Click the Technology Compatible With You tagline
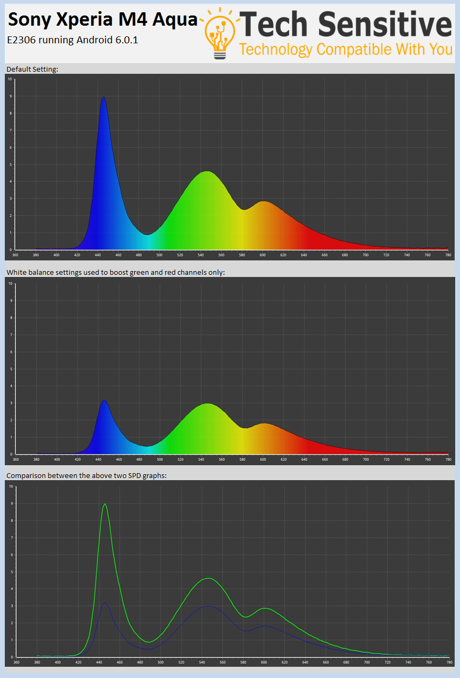460x678 pixels. tap(346, 50)
